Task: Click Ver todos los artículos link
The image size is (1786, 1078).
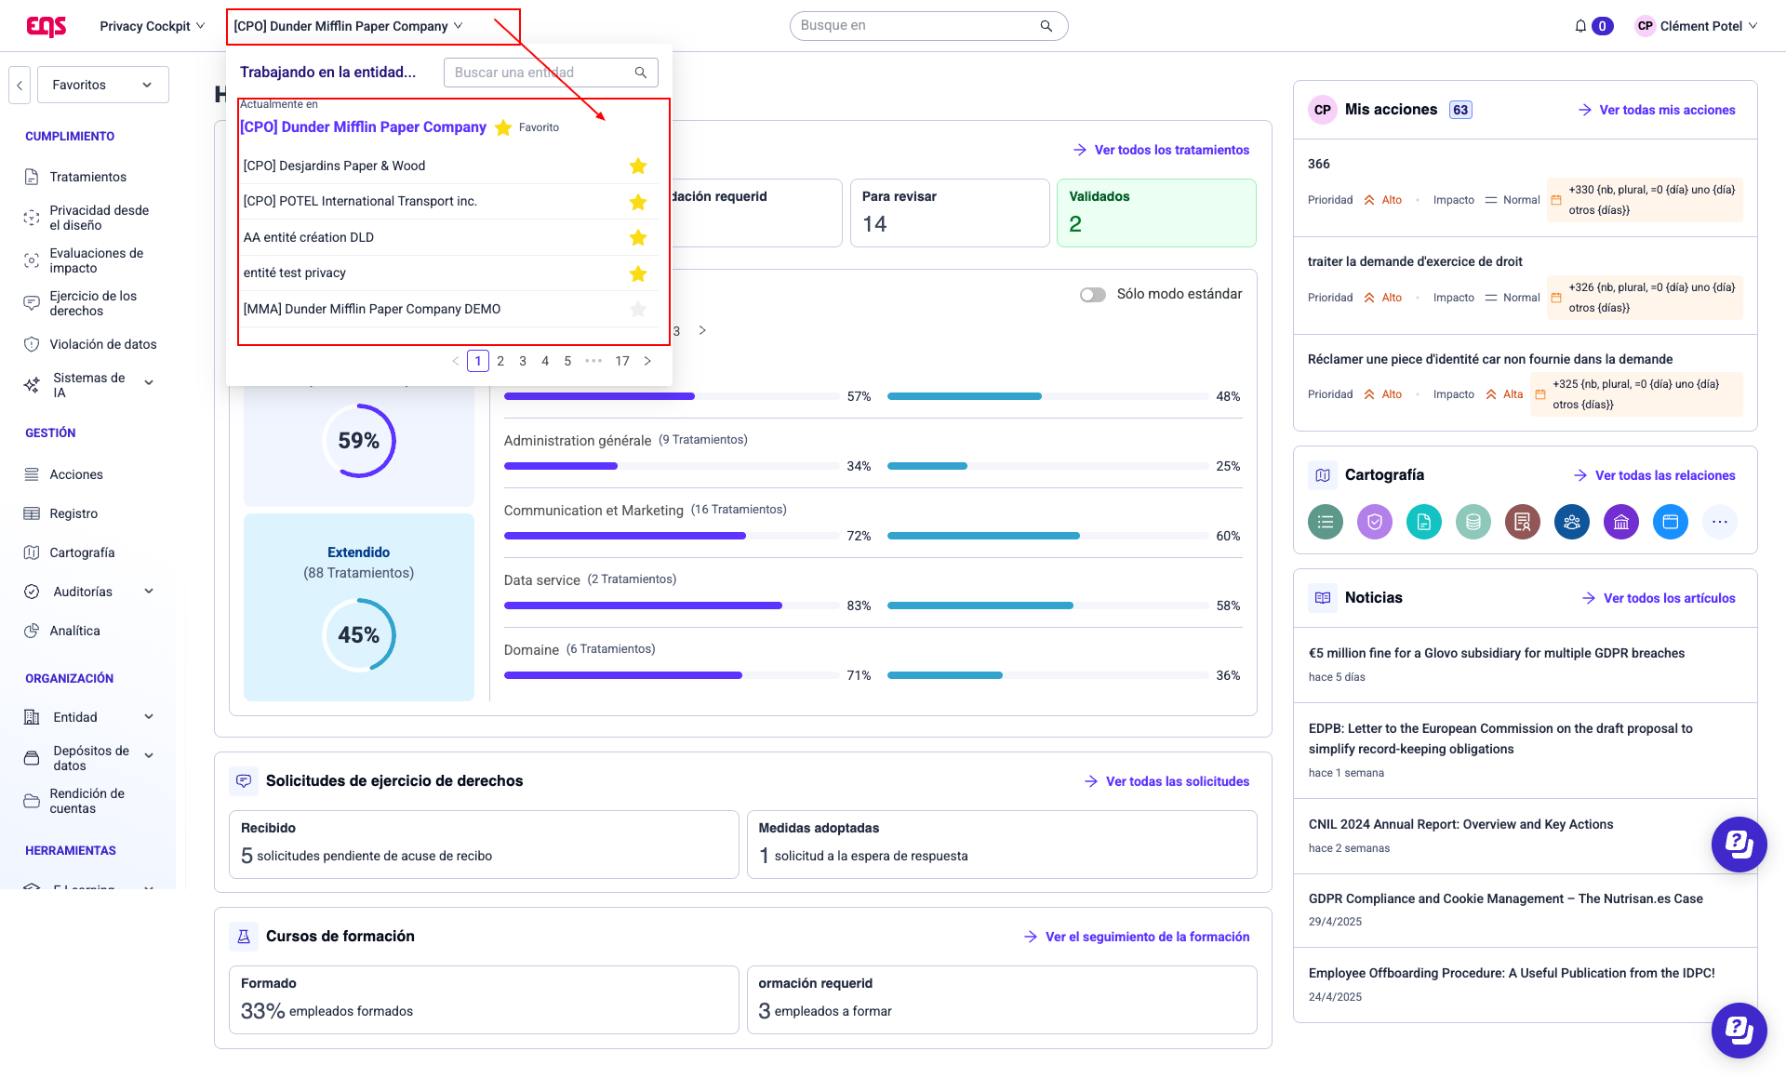Action: [x=1659, y=598]
